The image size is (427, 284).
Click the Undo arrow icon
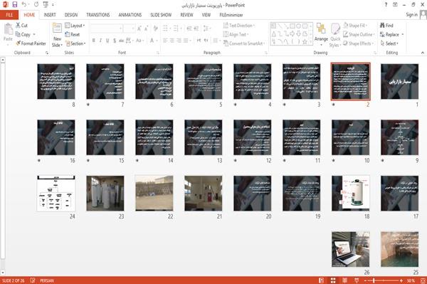click(x=24, y=4)
